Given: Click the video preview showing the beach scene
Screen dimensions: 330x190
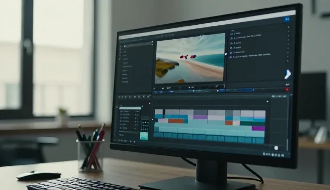Looking at the screenshot, I should 190,59.
